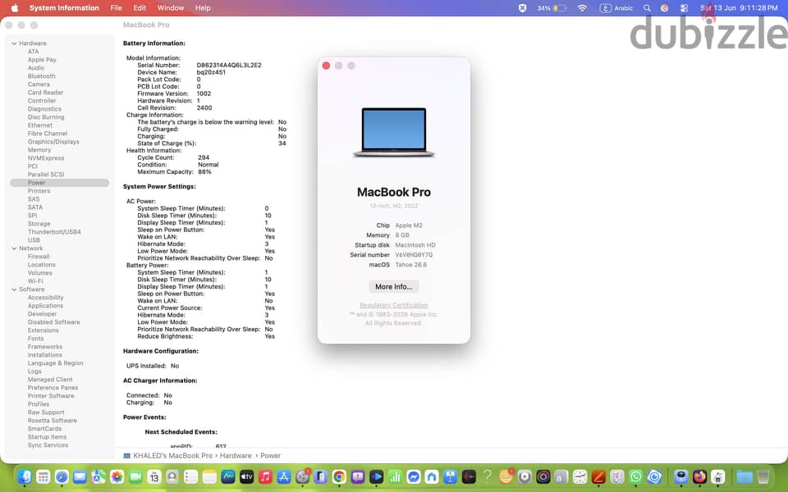Open battery status showing 34%
Viewport: 788px width, 492px height.
point(552,8)
